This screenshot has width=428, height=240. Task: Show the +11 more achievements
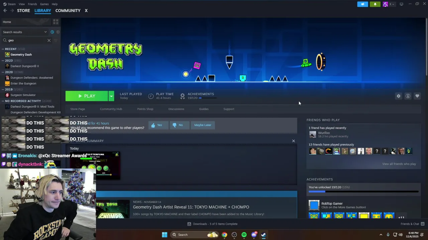point(401,217)
